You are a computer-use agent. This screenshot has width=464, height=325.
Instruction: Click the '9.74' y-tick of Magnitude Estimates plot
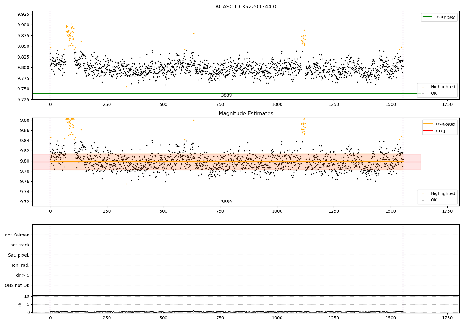click(x=24, y=192)
